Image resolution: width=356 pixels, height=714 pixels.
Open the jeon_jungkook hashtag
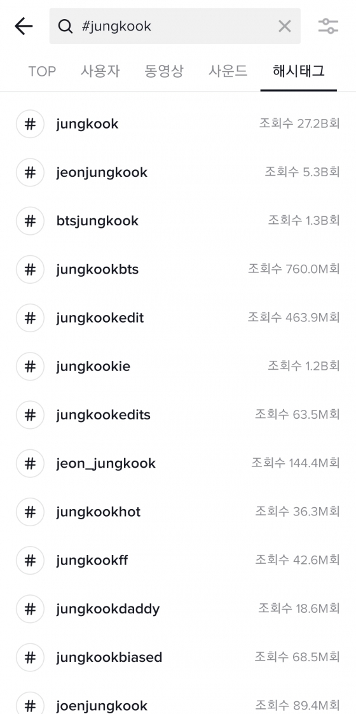pos(178,463)
